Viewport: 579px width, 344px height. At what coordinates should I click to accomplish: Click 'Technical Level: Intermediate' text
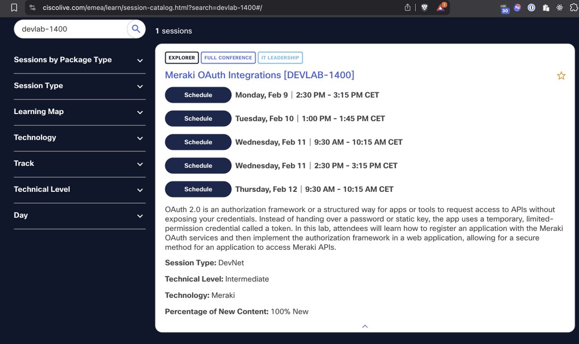tap(217, 279)
